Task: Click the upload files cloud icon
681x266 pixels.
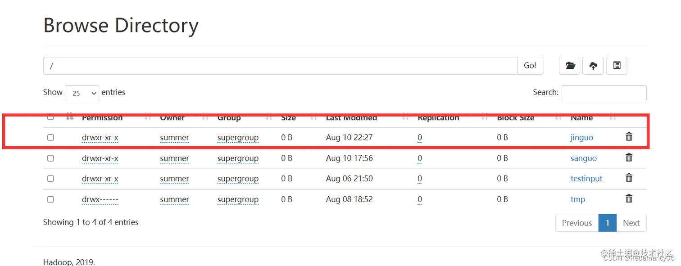Action: click(x=593, y=66)
